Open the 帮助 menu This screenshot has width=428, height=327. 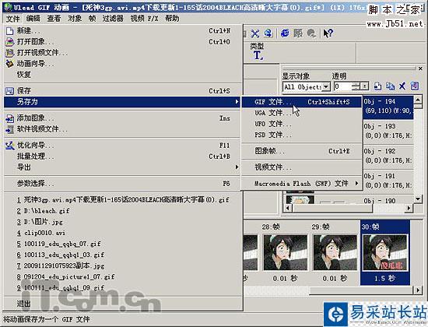pyautogui.click(x=172, y=19)
